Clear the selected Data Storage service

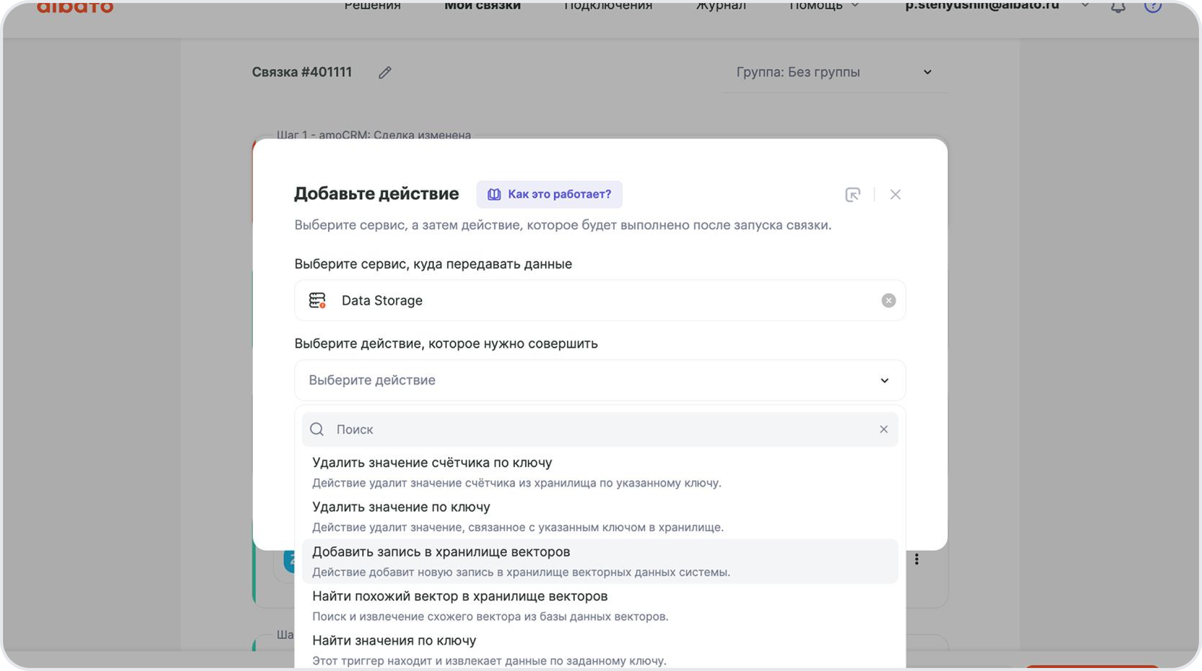(x=888, y=300)
